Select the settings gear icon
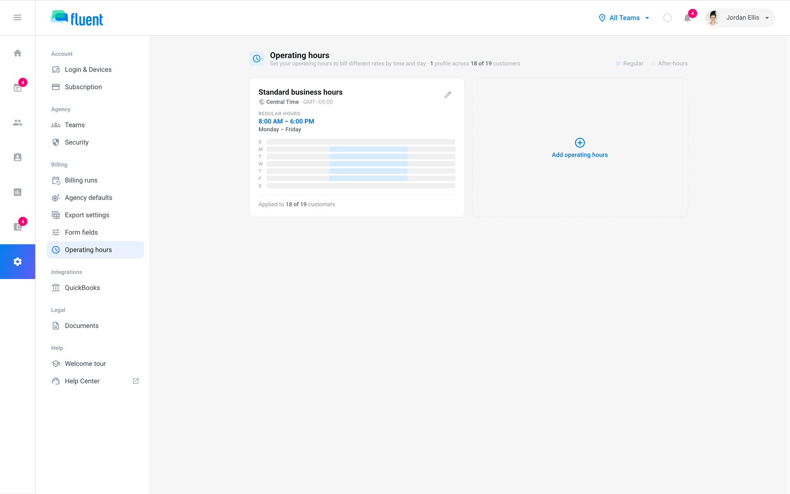This screenshot has width=790, height=494. tap(17, 262)
